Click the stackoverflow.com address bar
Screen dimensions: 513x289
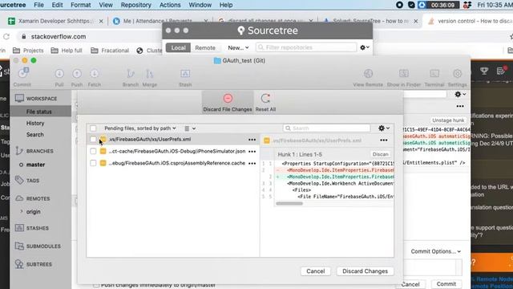pos(59,36)
